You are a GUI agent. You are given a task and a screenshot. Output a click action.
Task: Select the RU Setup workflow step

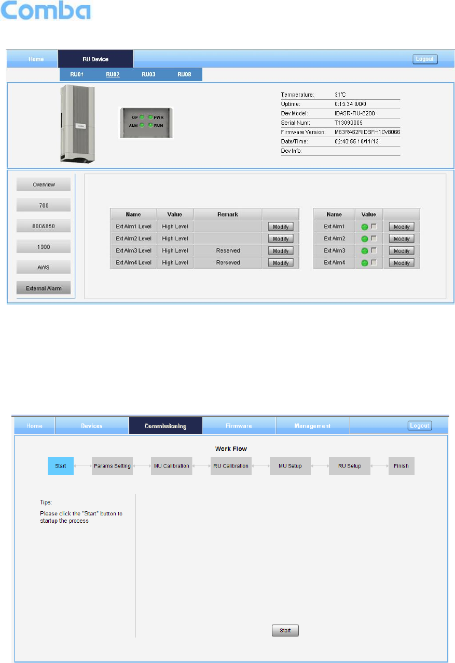click(349, 466)
